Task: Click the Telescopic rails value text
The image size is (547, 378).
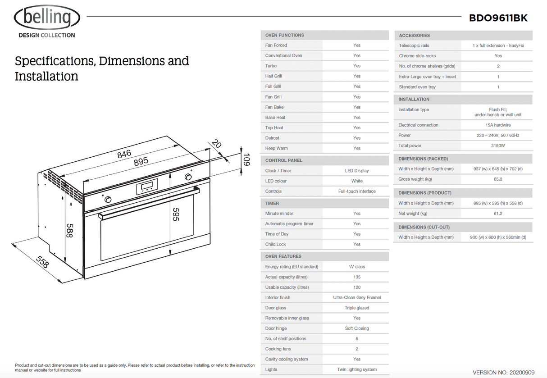Action: point(498,46)
